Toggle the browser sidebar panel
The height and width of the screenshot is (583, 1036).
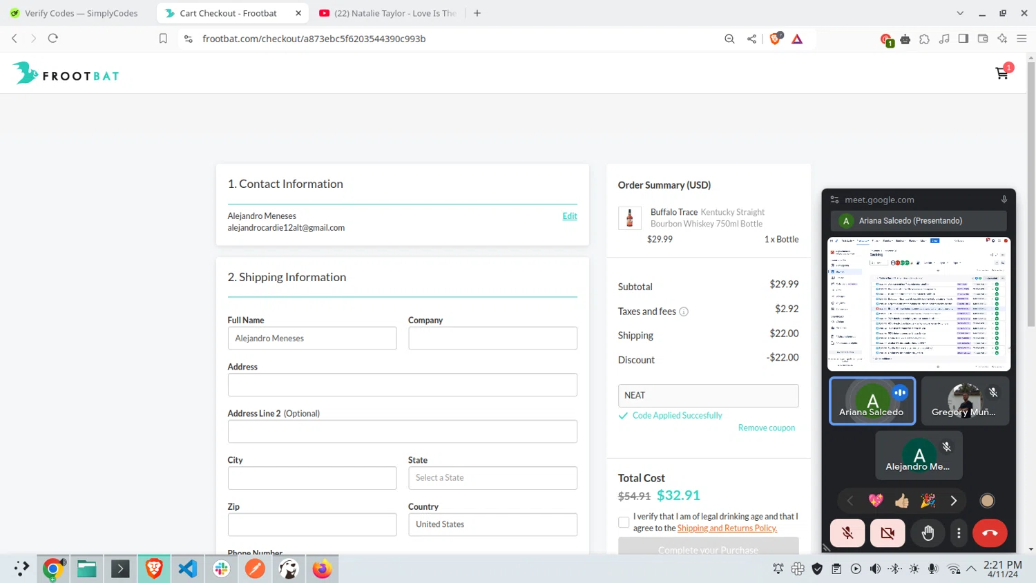pos(963,39)
